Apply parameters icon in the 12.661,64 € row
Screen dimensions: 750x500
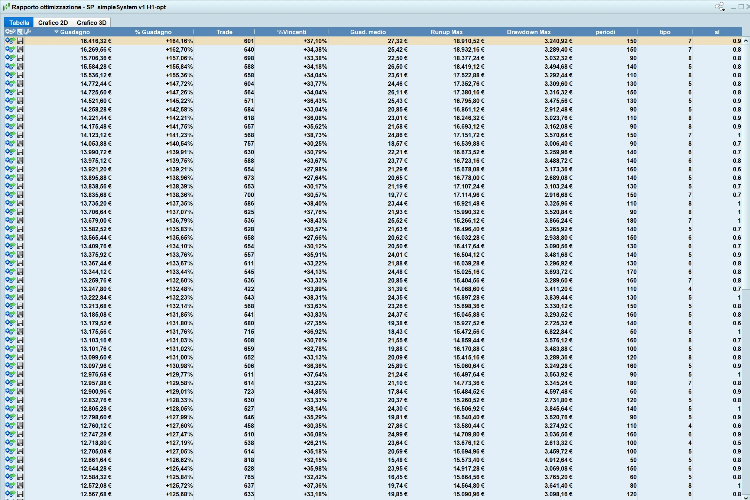10,460
